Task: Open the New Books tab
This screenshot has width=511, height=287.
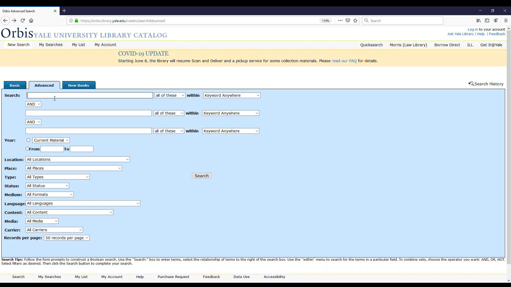Action: [x=79, y=85]
